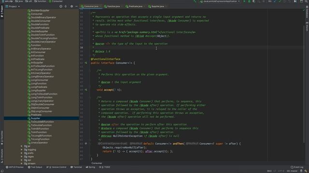Expand the logging package
Viewport: 309px width, 173px height.
click(22, 149)
